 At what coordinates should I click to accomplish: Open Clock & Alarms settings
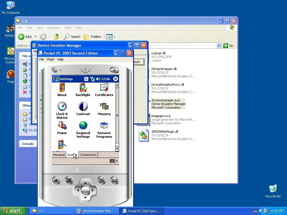(x=62, y=110)
